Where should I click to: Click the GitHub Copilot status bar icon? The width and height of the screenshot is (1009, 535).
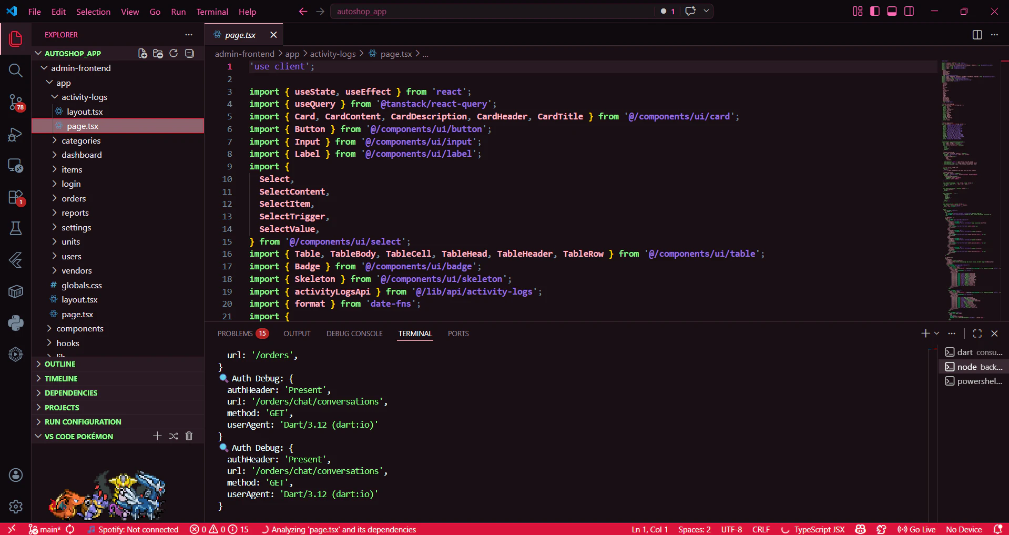coord(860,529)
